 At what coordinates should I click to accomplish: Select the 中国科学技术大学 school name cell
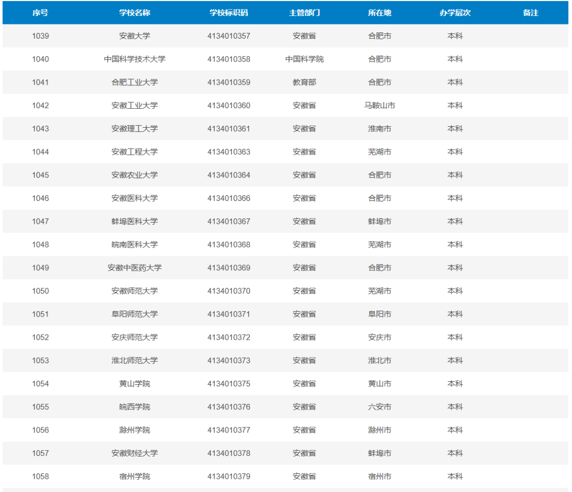click(135, 59)
